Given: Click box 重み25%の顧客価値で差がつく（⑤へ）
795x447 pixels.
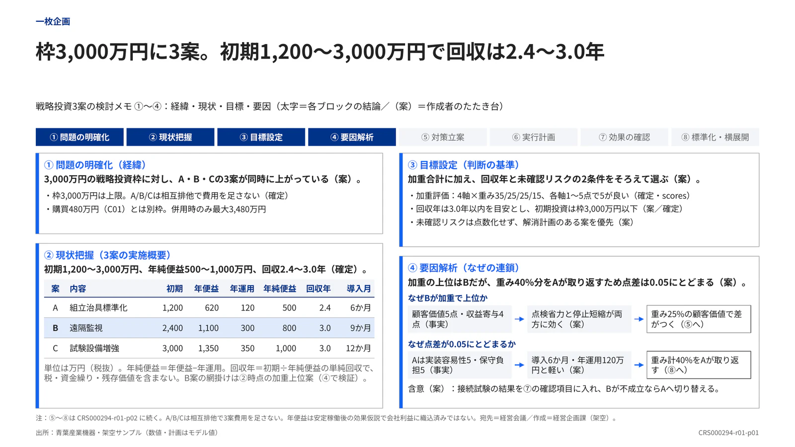Looking at the screenshot, I should (x=699, y=319).
